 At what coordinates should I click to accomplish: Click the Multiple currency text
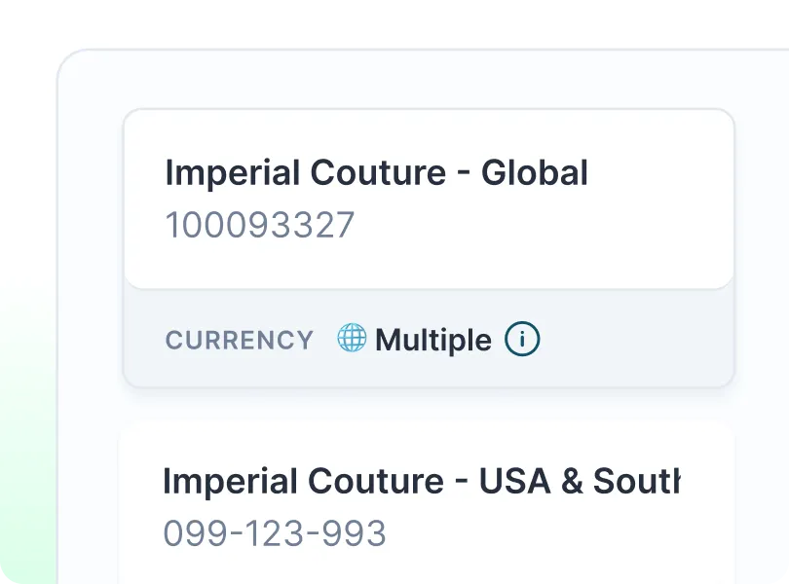click(433, 341)
